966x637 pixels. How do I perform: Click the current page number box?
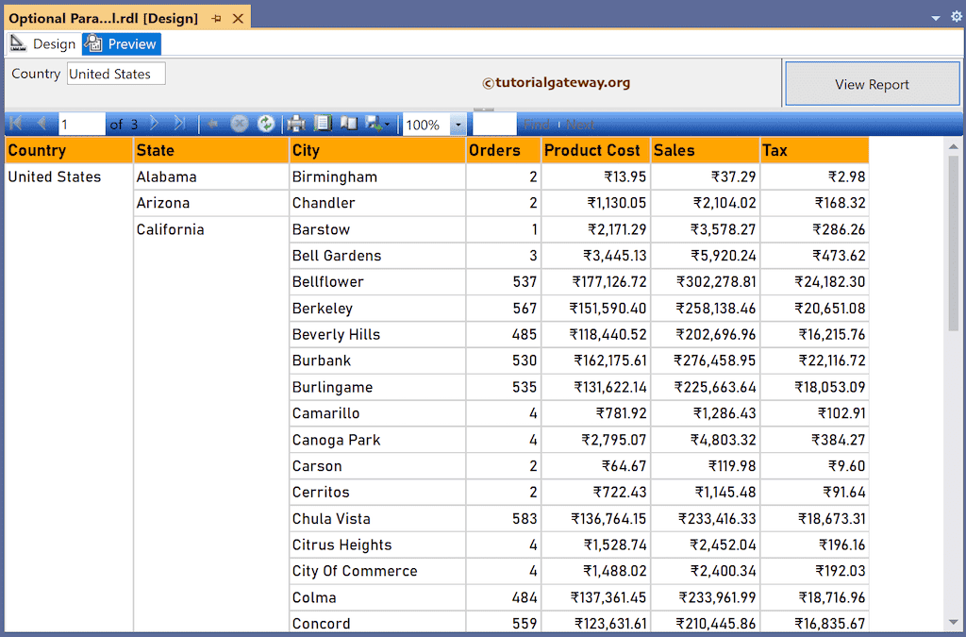tap(81, 125)
